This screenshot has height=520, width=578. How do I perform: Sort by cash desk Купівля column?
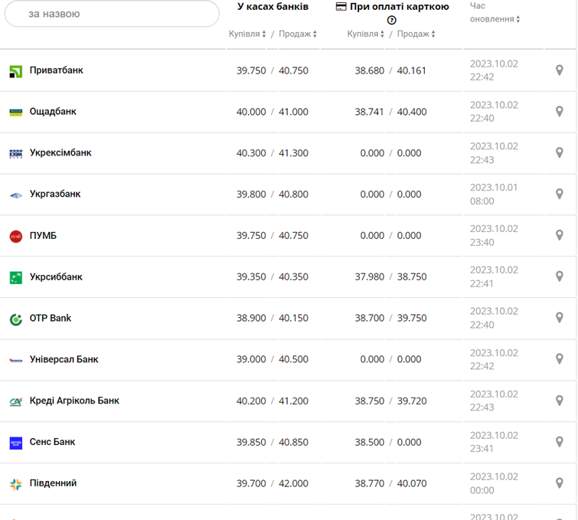click(x=247, y=34)
